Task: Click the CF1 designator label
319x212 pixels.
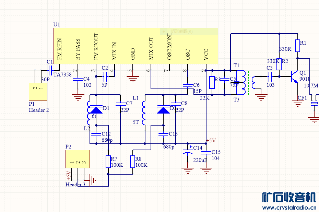Action: click(x=302, y=98)
